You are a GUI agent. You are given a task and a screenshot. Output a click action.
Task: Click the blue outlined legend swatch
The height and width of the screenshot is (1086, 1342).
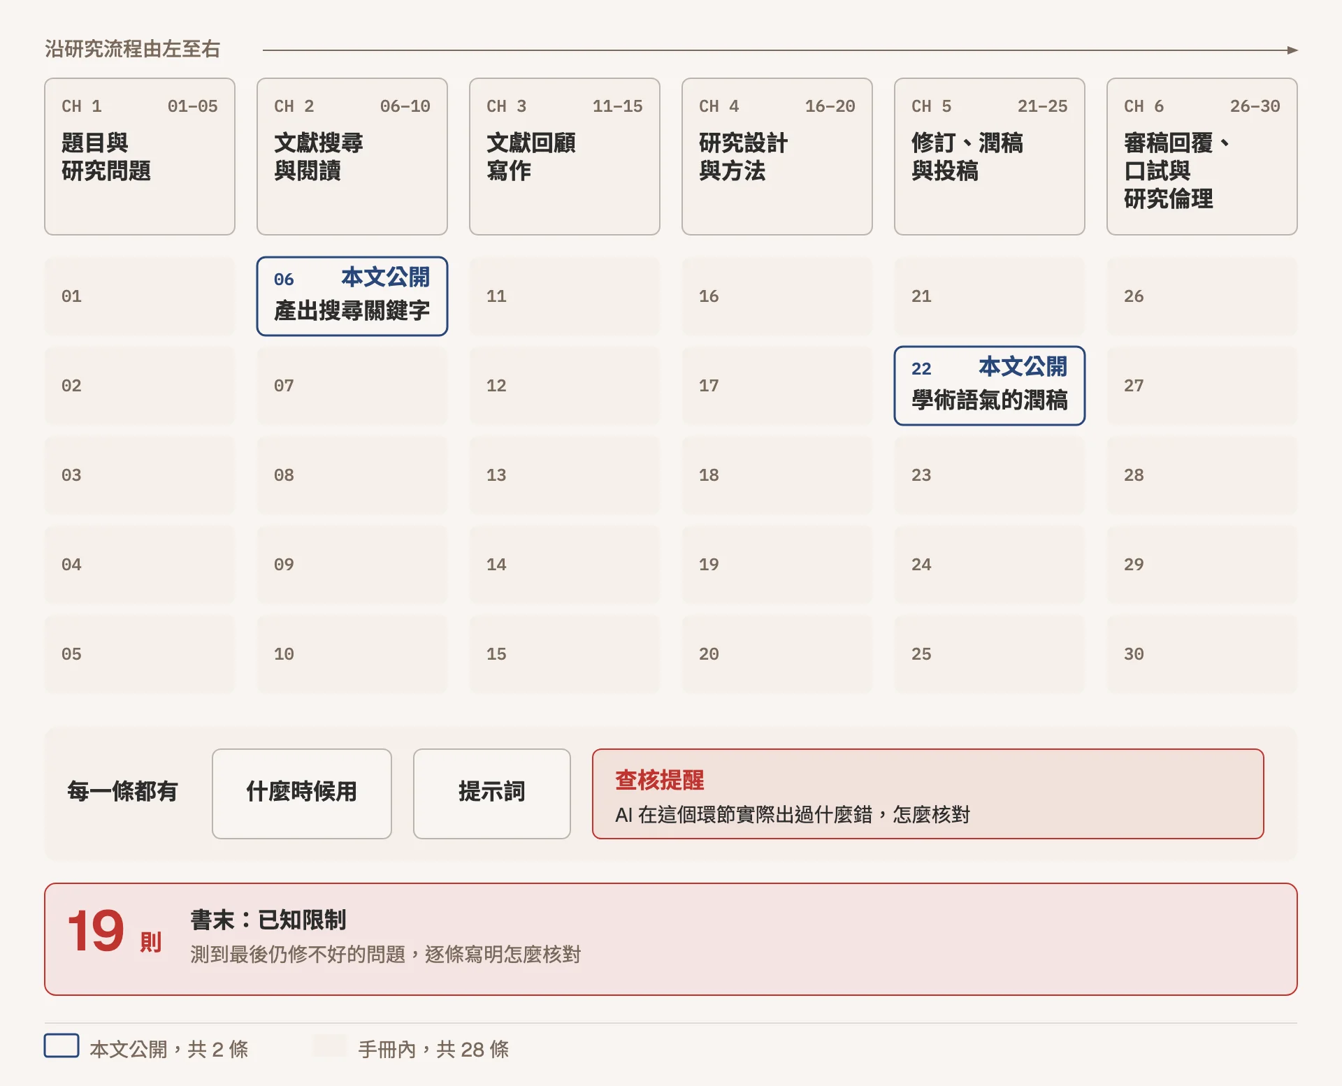(62, 1046)
